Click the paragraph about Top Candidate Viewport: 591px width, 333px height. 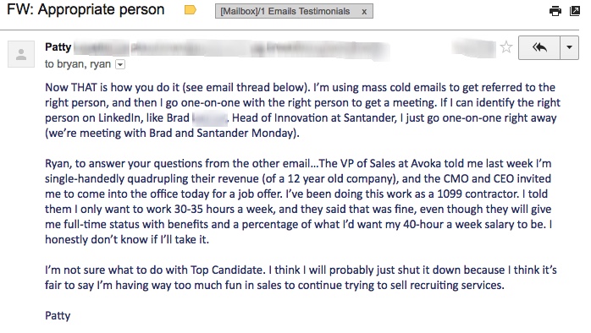301,278
